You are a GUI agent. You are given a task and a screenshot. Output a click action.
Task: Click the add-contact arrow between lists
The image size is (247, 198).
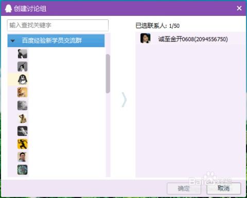pos(124,100)
